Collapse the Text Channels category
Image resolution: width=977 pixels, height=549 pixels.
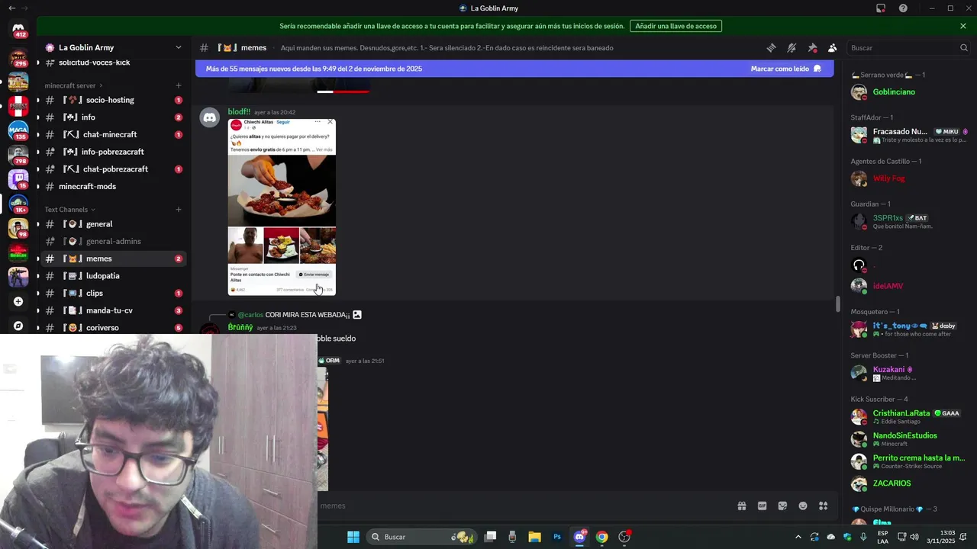click(x=69, y=210)
